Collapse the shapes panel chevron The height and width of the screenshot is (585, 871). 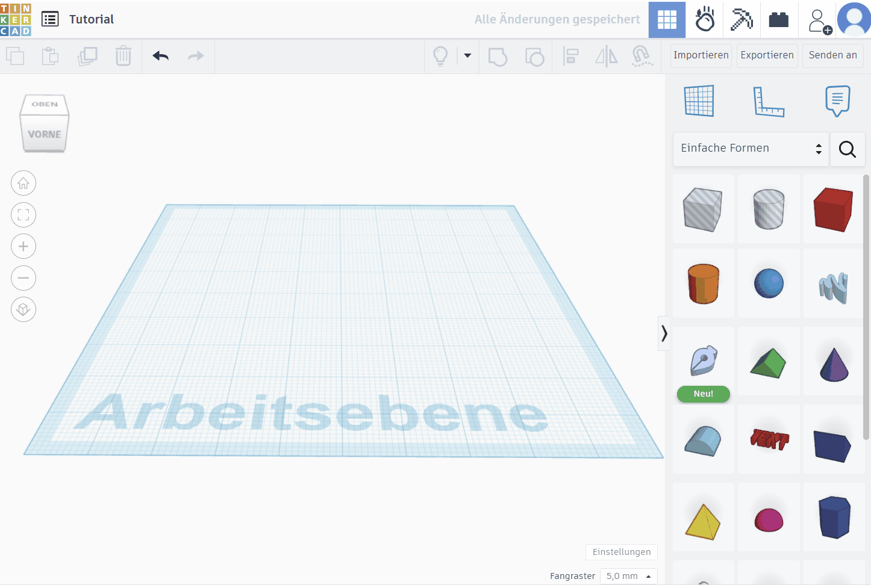click(664, 333)
